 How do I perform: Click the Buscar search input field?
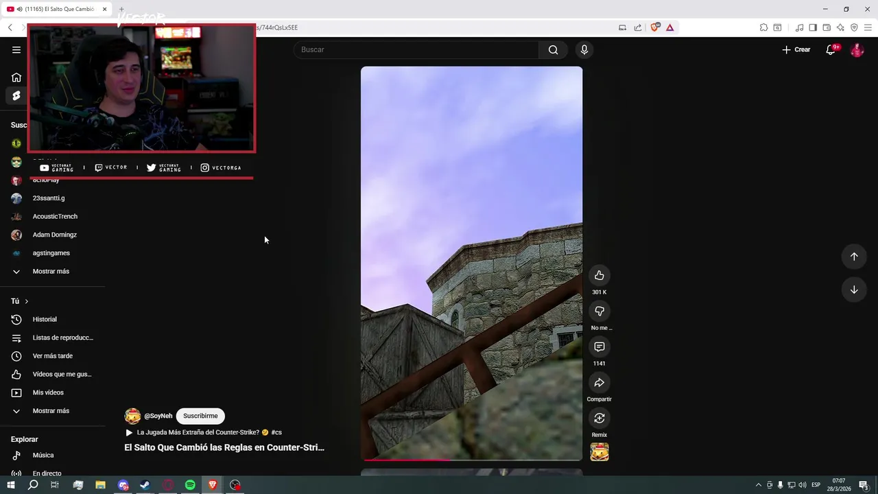(416, 49)
